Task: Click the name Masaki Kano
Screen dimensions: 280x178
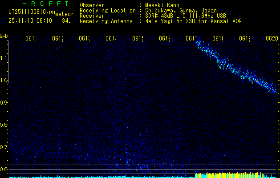Action: point(162,5)
